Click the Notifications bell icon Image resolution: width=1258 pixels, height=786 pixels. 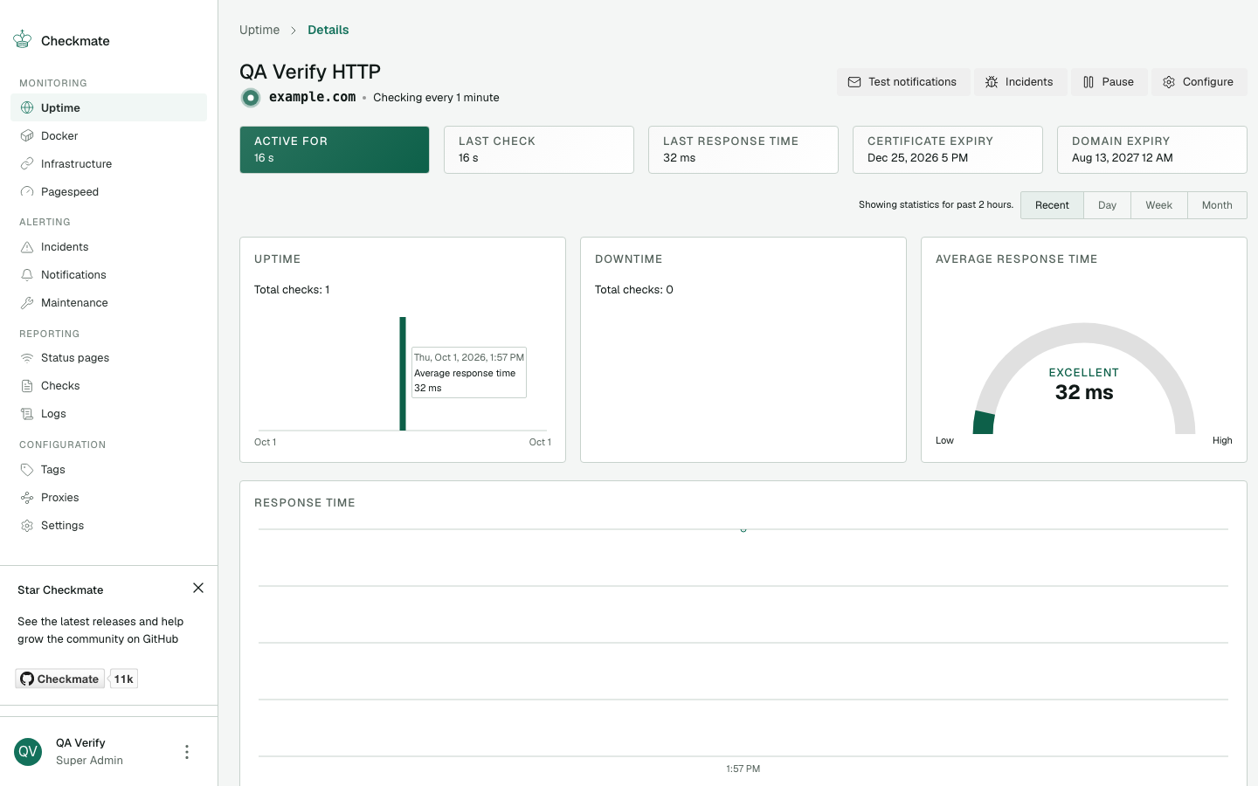pos(27,274)
